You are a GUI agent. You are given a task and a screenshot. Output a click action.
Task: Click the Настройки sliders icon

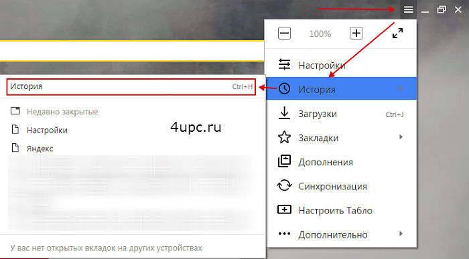coord(284,64)
